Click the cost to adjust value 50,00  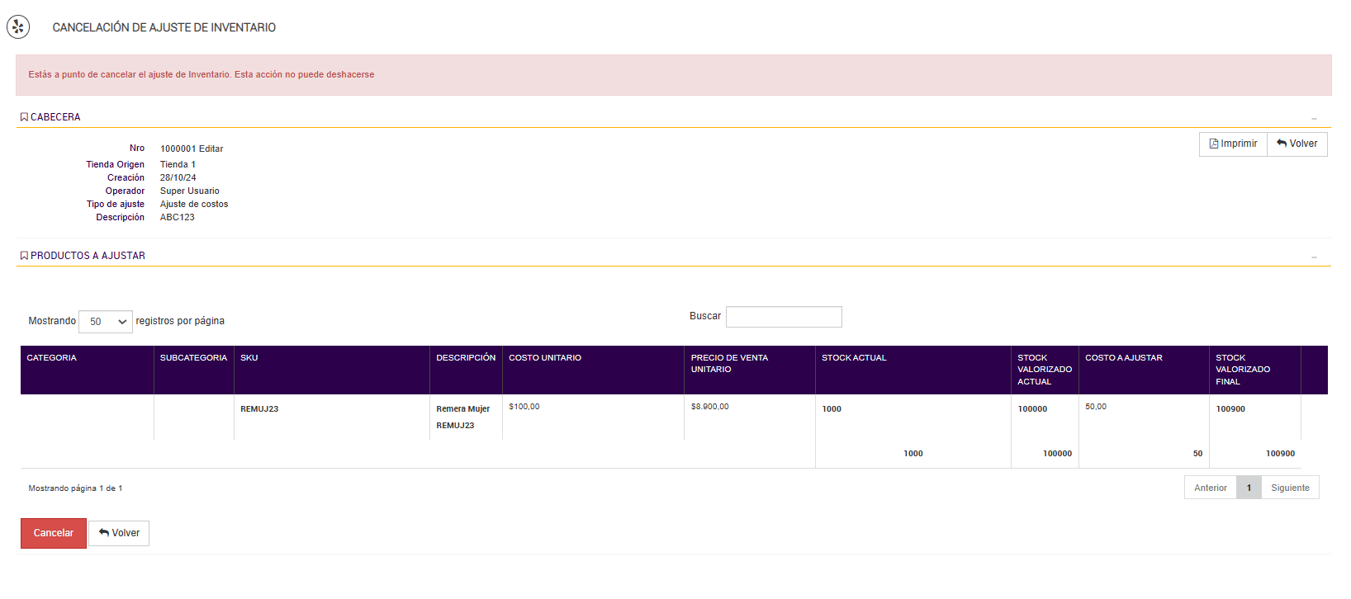(x=1096, y=407)
